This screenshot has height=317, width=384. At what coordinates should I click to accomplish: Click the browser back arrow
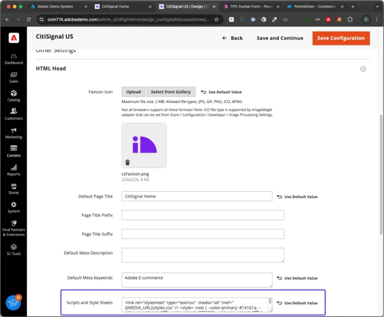7,19
